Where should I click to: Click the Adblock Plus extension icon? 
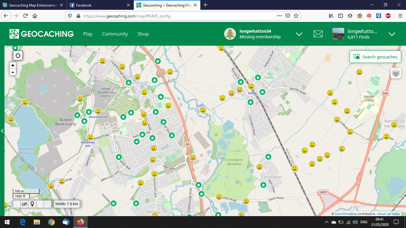[388, 16]
